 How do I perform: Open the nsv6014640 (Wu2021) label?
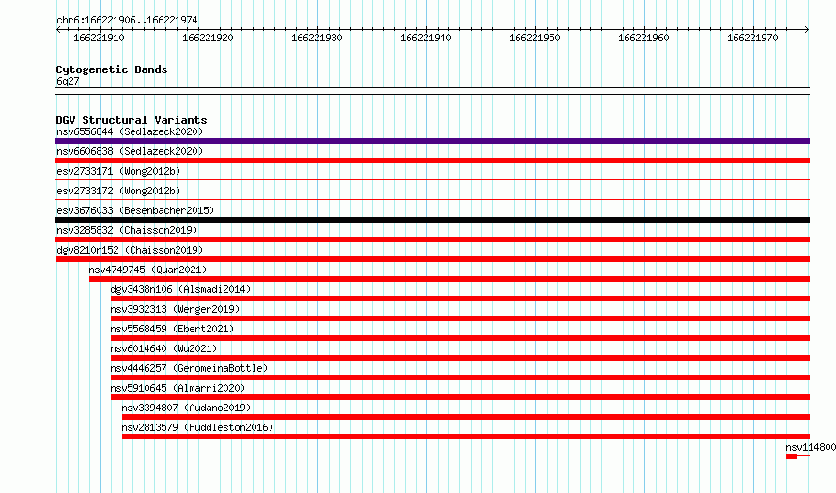pos(163,348)
